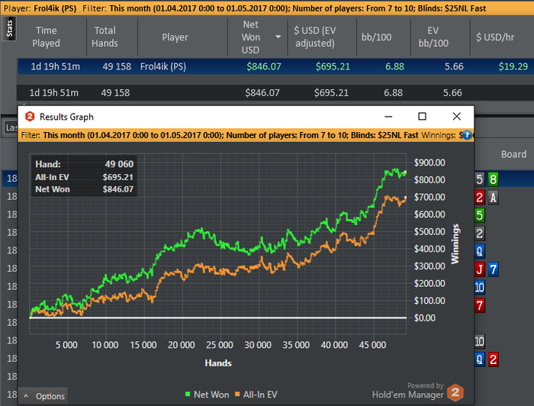This screenshot has height=406, width=534.
Task: Select the Frol4ik (PS) player row
Action: (x=276, y=66)
